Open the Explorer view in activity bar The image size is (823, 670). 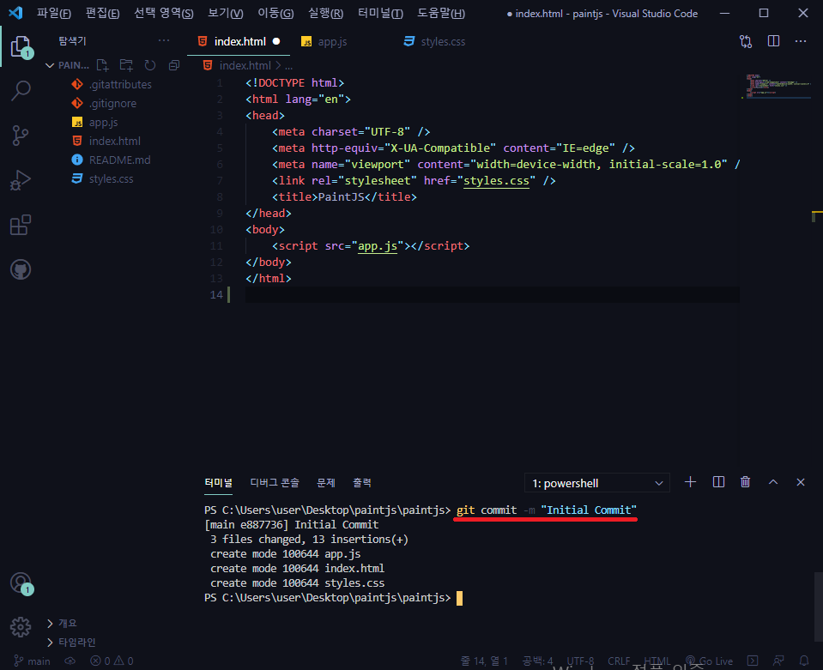tap(21, 47)
